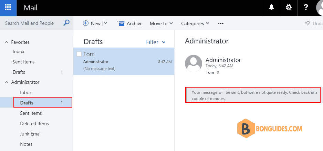Open Inbox under Favorites
Image resolution: width=323 pixels, height=151 pixels.
(19, 51)
